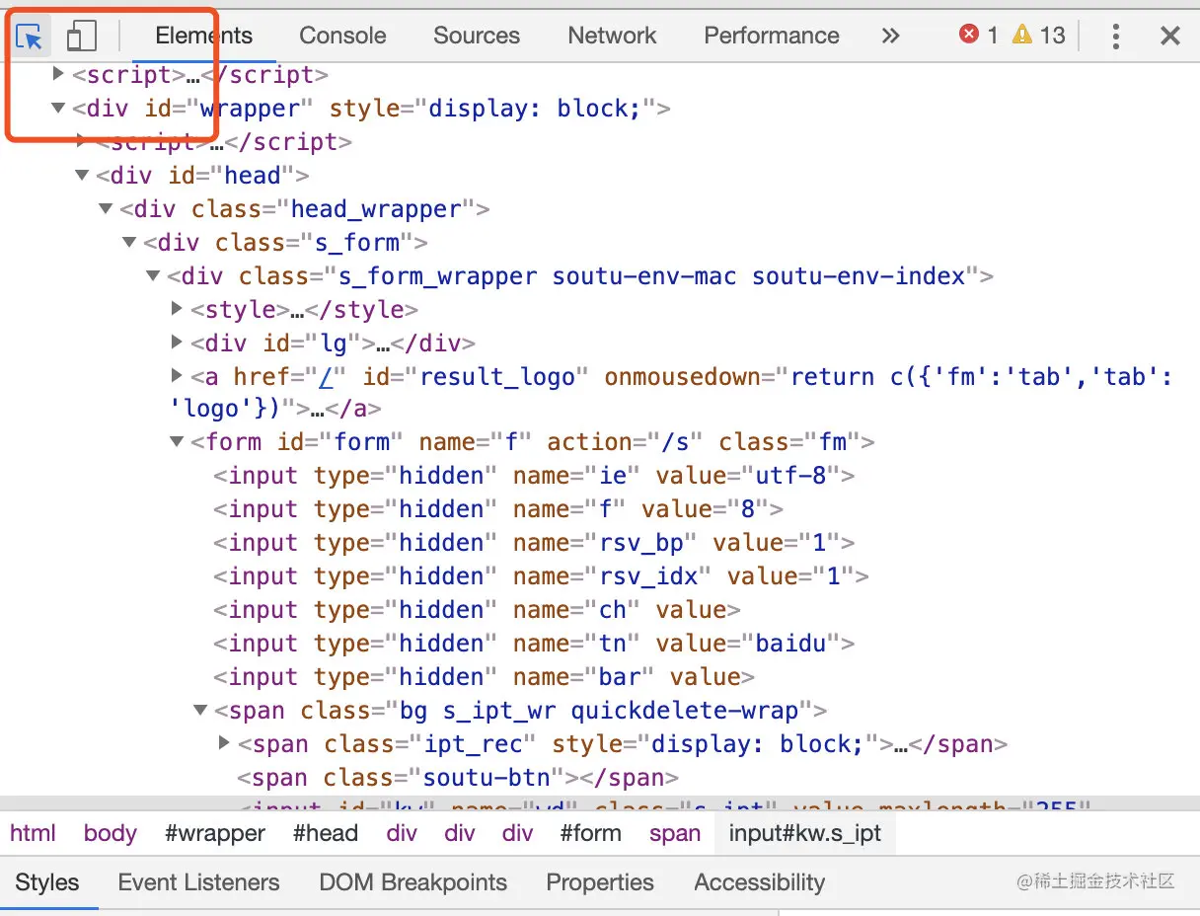Collapse the head_wrapper div node
The image size is (1200, 916).
(x=106, y=209)
